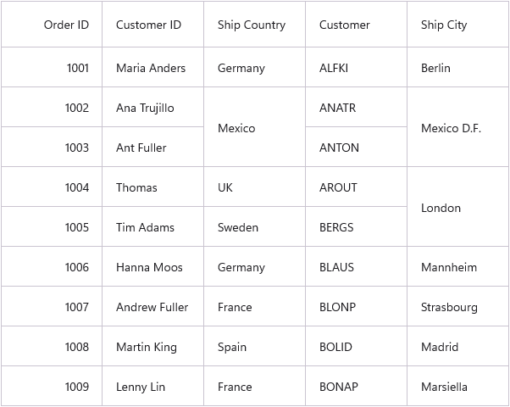Click the merged Mexico country cell
The height and width of the screenshot is (407, 510).
(x=254, y=127)
